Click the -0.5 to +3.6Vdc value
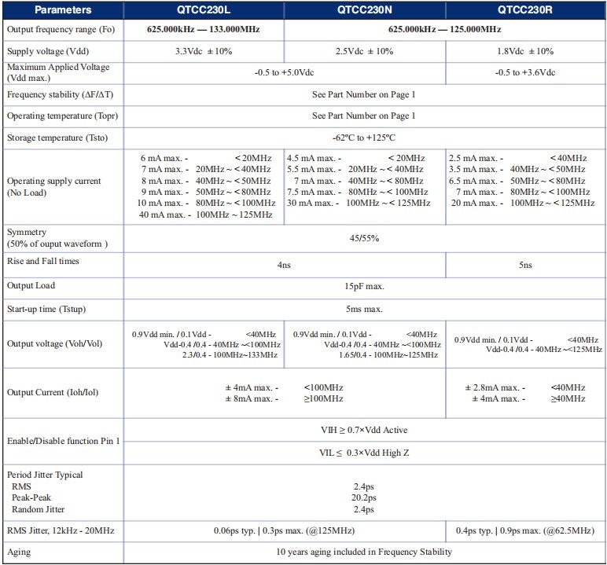The height and width of the screenshot is (565, 607). point(524,72)
